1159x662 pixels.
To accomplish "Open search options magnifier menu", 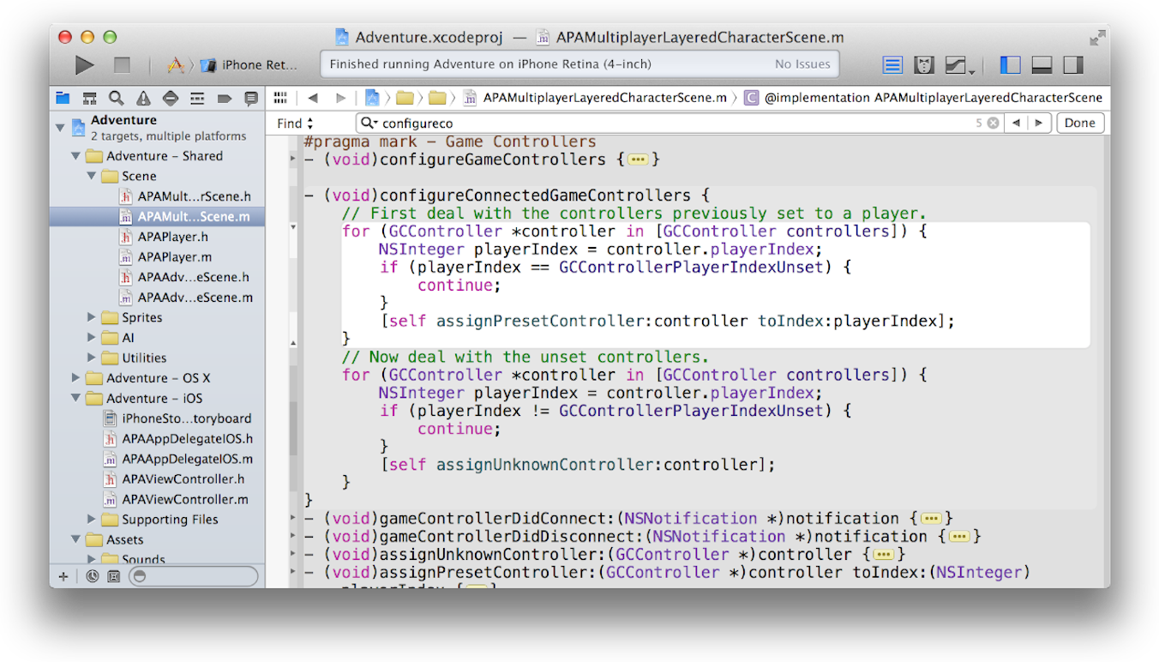I will click(369, 123).
